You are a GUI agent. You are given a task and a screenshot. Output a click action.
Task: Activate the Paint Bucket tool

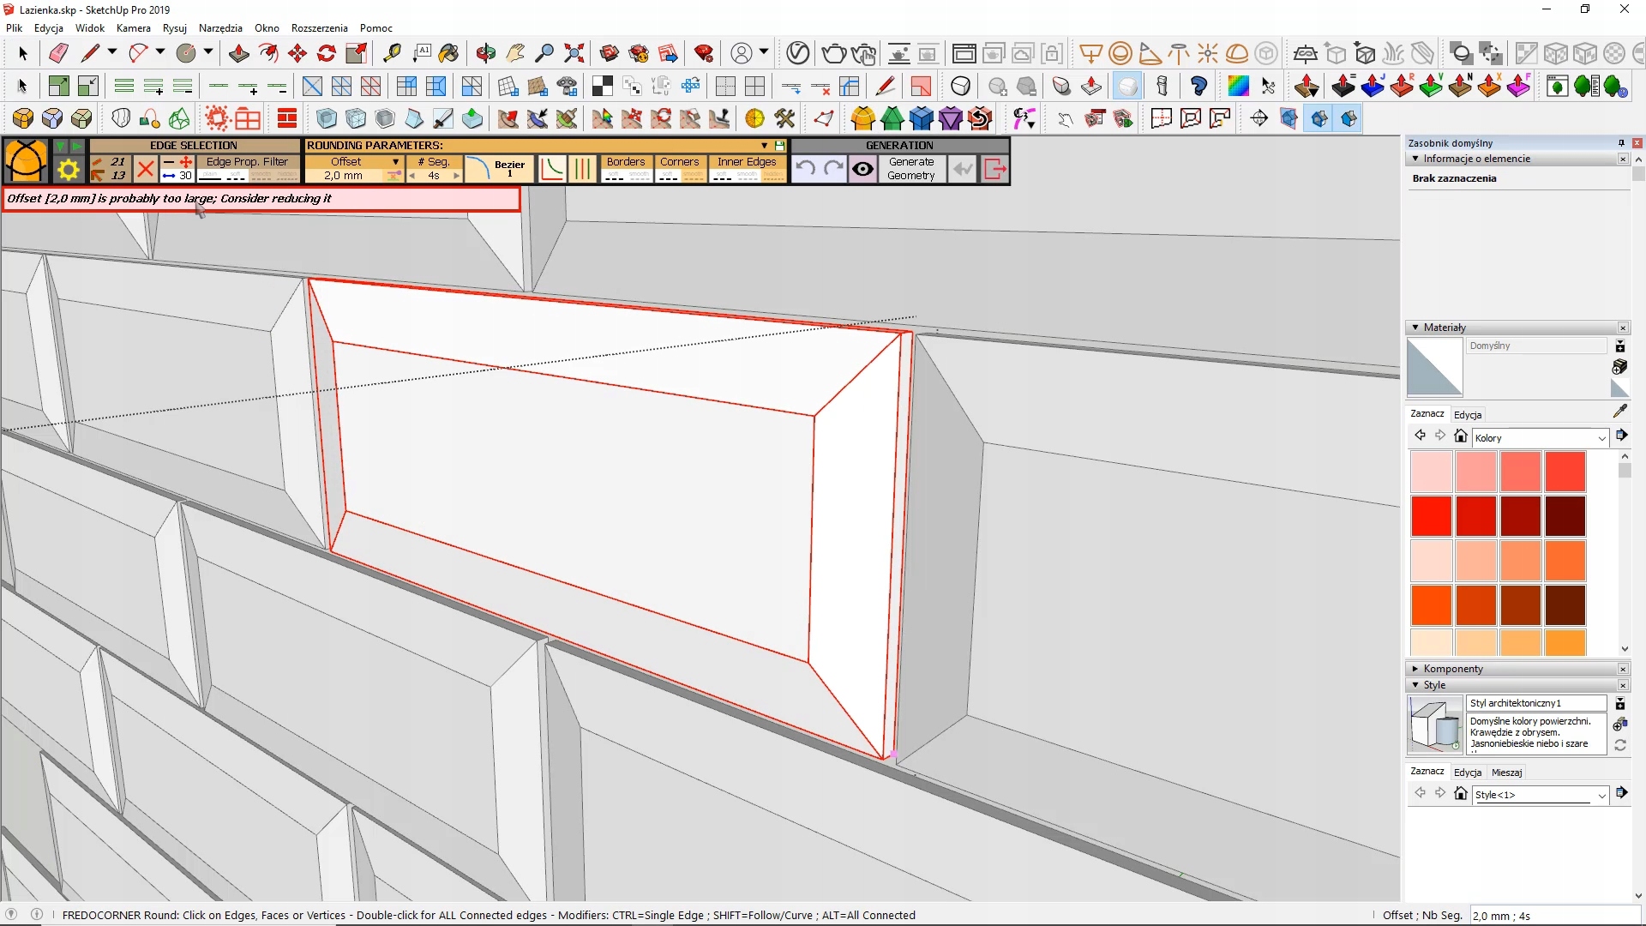coord(448,53)
